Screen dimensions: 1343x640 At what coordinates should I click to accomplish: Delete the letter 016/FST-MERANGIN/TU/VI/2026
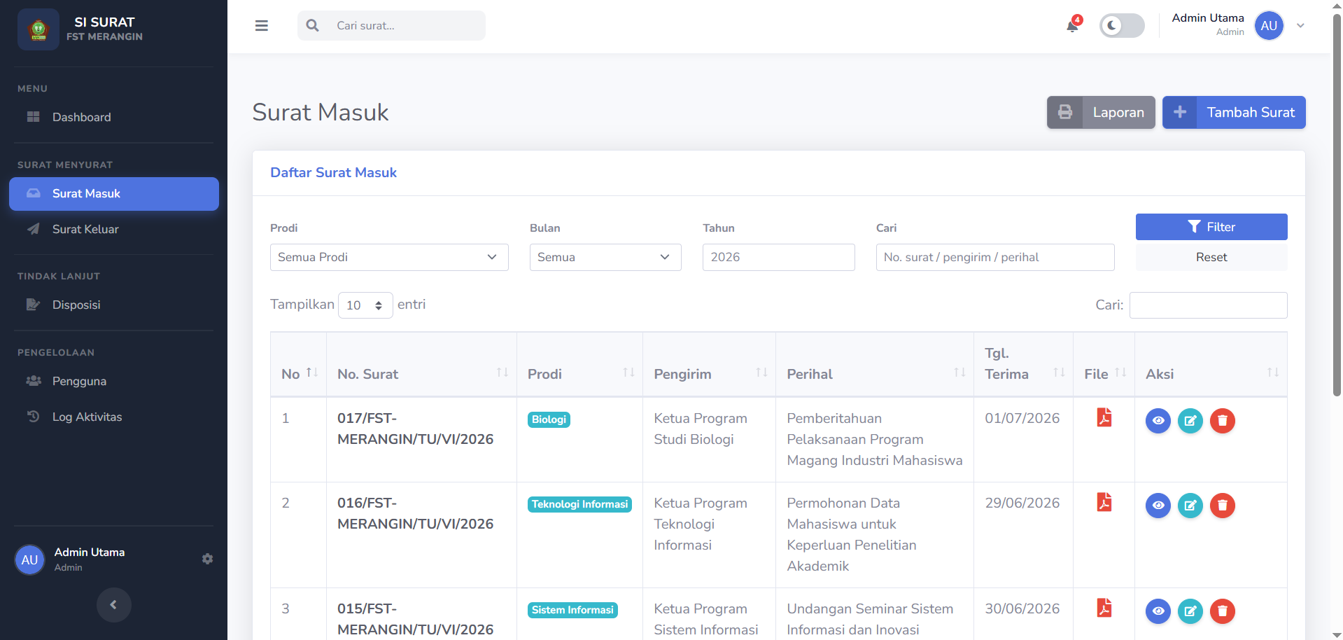click(x=1223, y=506)
